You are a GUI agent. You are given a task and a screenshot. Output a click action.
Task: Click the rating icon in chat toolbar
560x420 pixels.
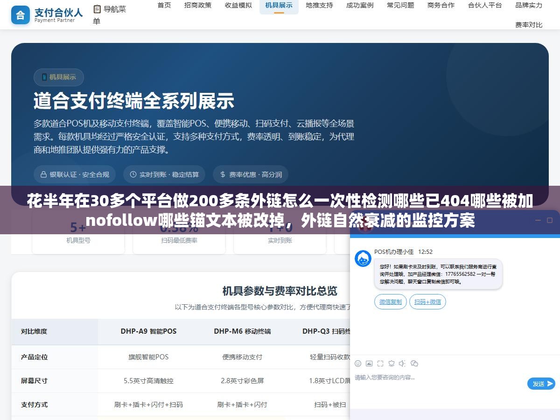coord(392,364)
